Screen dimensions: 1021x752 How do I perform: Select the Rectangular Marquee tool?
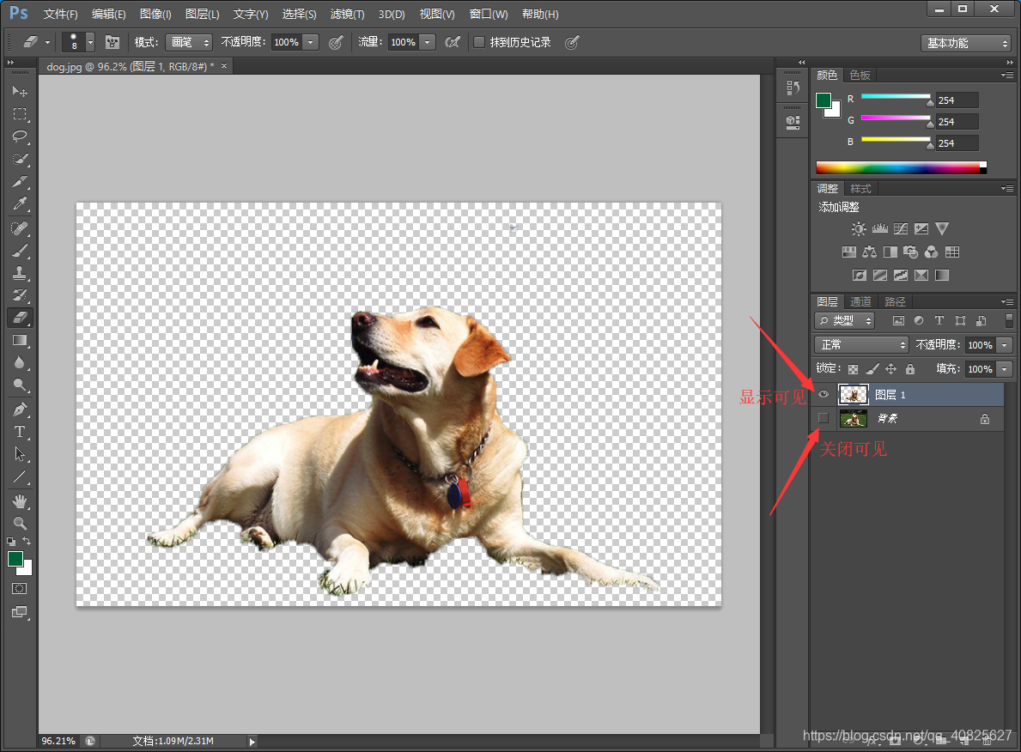pos(20,114)
